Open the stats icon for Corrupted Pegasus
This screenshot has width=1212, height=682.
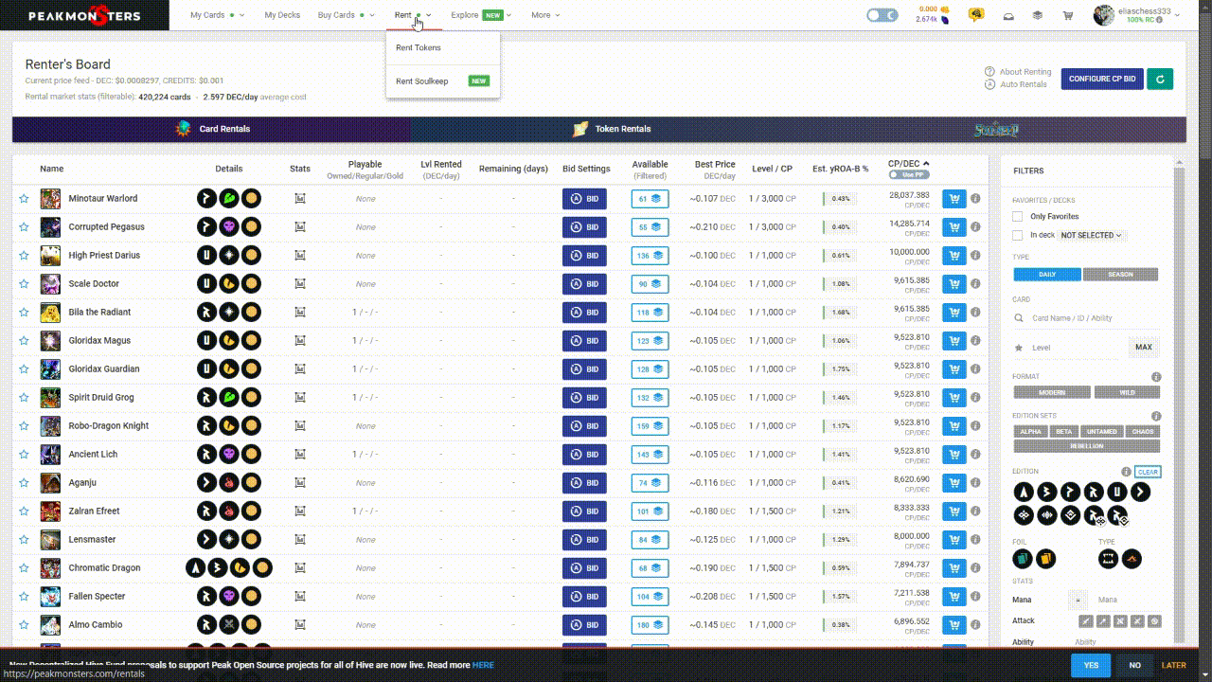[300, 227]
